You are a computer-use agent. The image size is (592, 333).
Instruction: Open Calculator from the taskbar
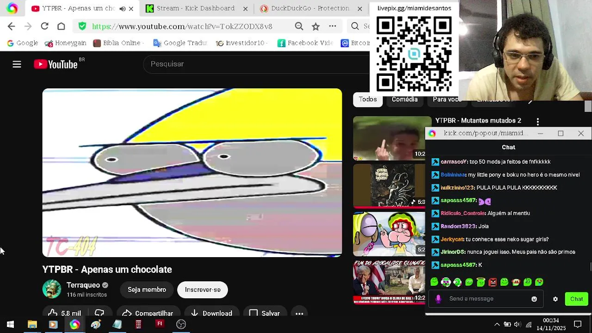(138, 324)
